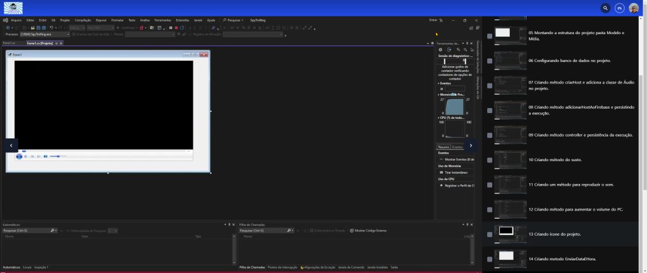Collapse the Eventos section in diagnostics
The width and height of the screenshot is (647, 273).
tap(438, 83)
